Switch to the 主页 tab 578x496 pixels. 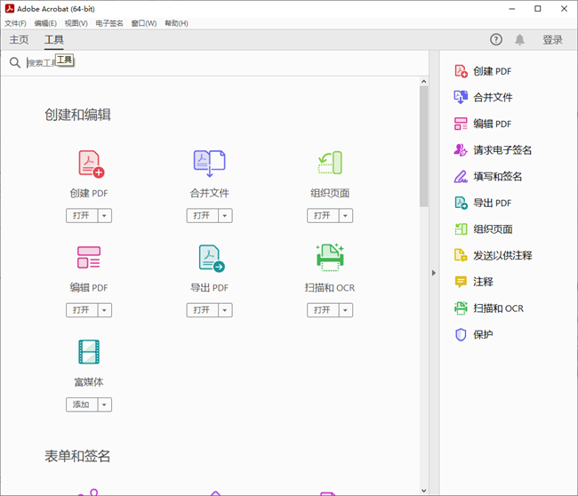coord(19,39)
